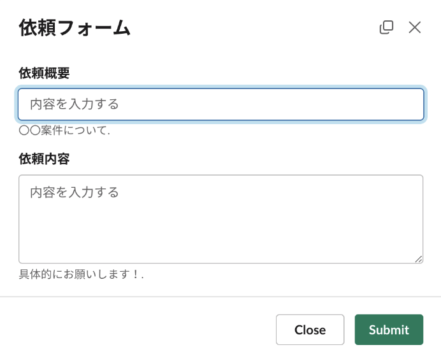Place cursor in the multiline 内容を入力する box
The height and width of the screenshot is (359, 441).
click(220, 219)
